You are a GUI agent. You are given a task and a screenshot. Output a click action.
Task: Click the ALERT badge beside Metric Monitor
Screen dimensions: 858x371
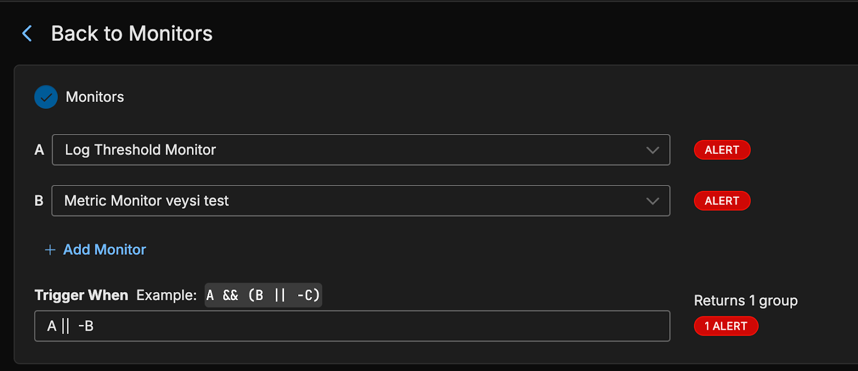(x=722, y=201)
